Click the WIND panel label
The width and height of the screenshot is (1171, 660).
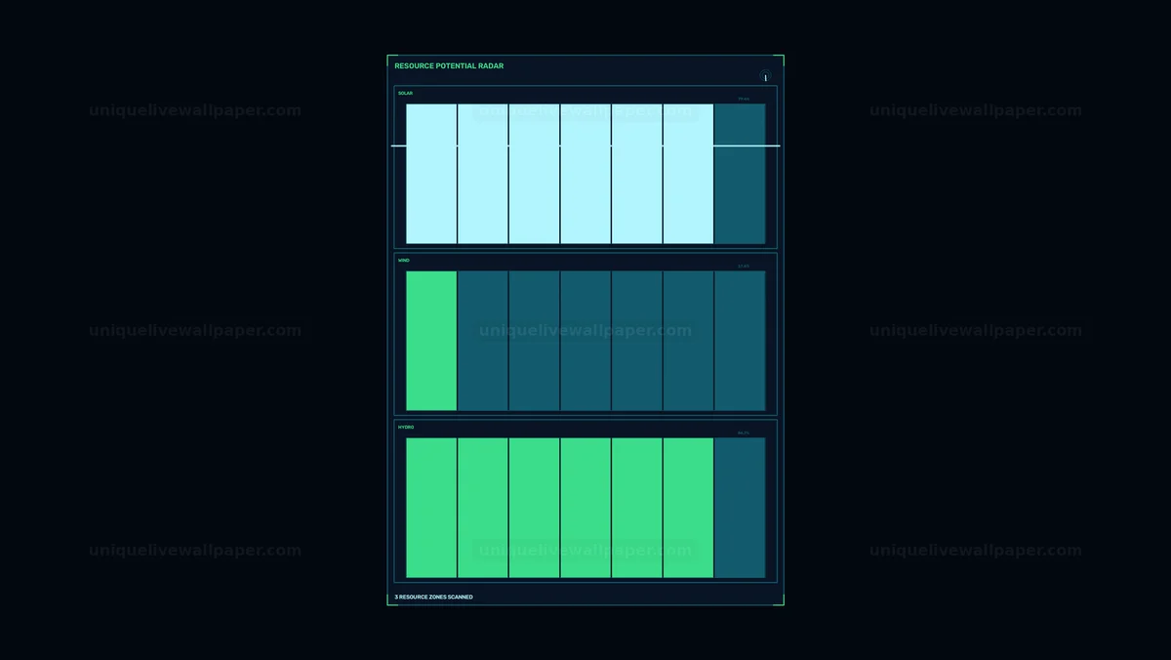(404, 261)
